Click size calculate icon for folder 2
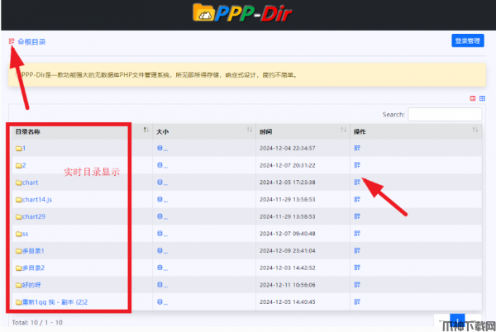 coord(162,165)
